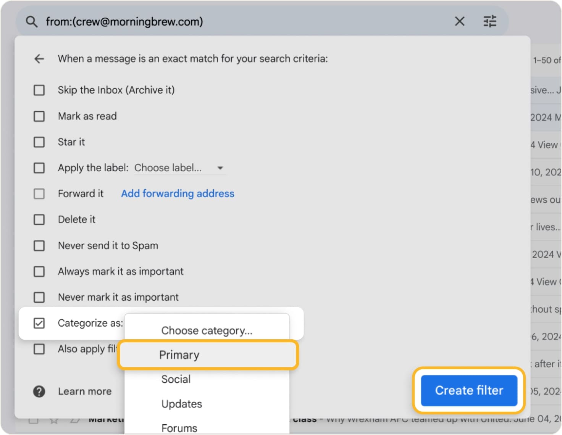This screenshot has height=435, width=562.
Task: Click the help question mark icon
Action: click(39, 391)
